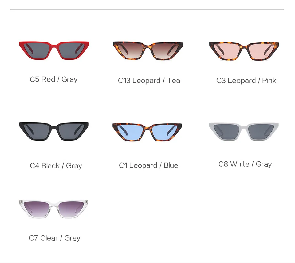Click the purple gradient left lens of C7
295x263 pixels.
37,209
